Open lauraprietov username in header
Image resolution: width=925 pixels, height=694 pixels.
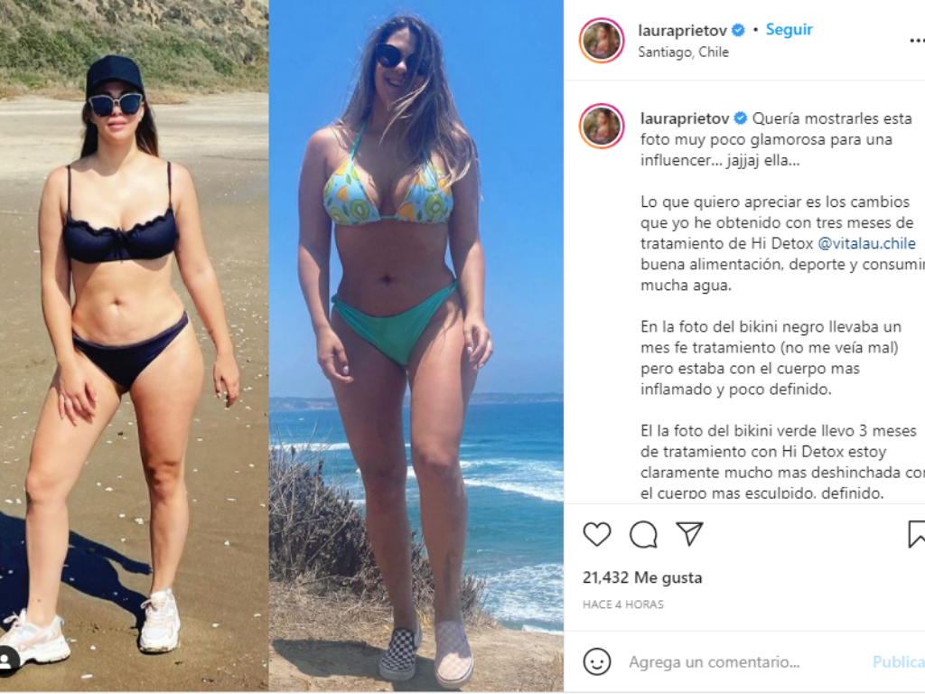pos(683,30)
